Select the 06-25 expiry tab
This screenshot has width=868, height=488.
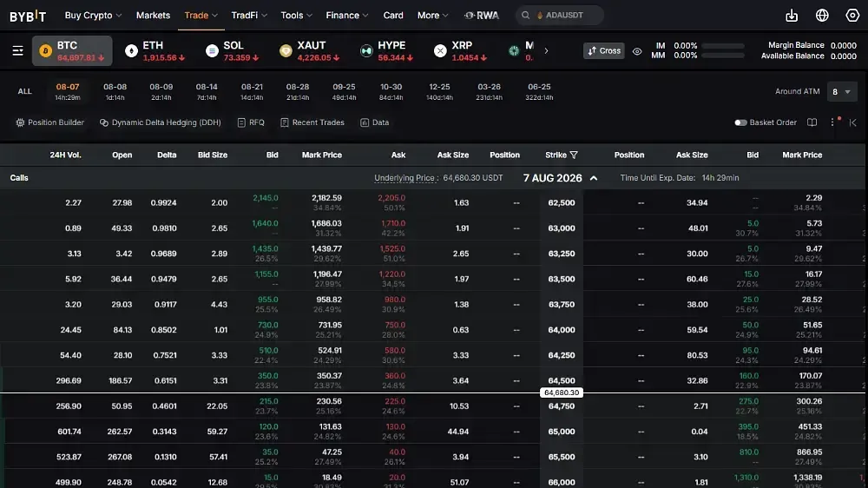click(539, 91)
